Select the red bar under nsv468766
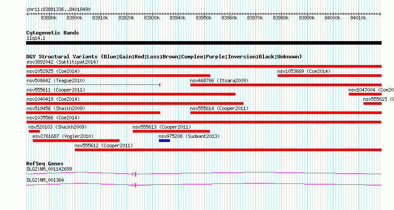Viewport: 394px width, 210px height. [286, 85]
